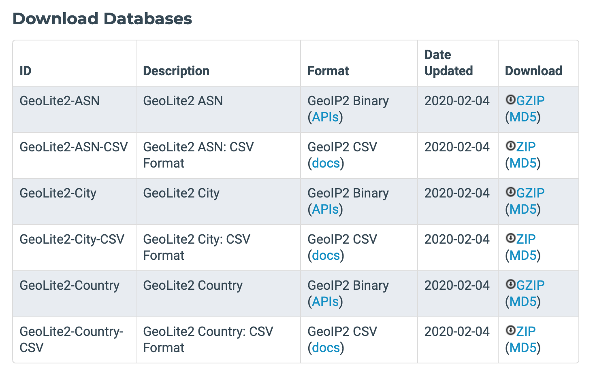
Task: Click the download icon for GeoLite2-City-CSV
Action: 510,238
